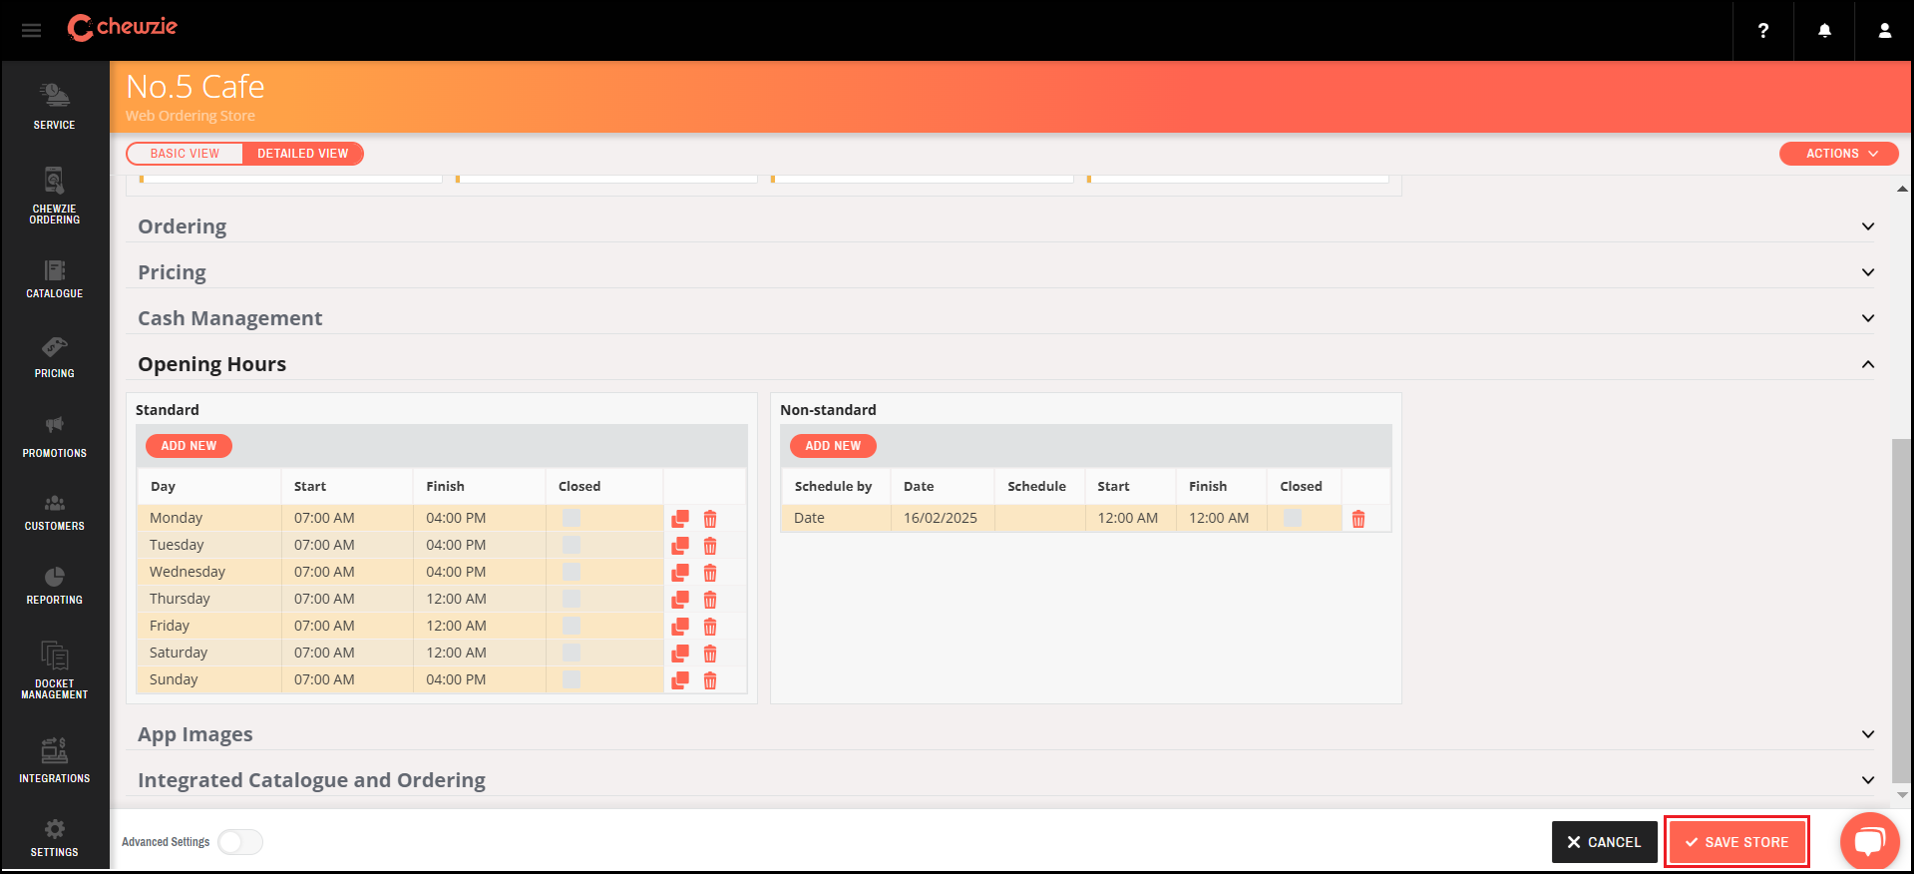Click the scrollbar down arrow
The image size is (1914, 875).
(x=1902, y=795)
